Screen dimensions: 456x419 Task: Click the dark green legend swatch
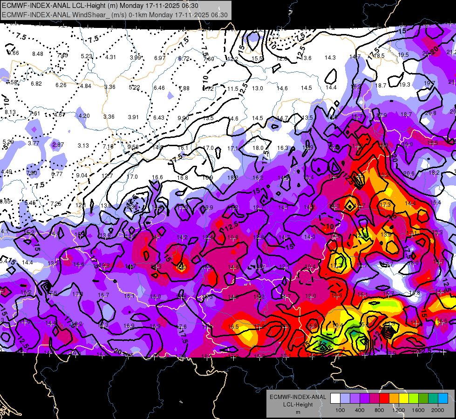(423, 398)
